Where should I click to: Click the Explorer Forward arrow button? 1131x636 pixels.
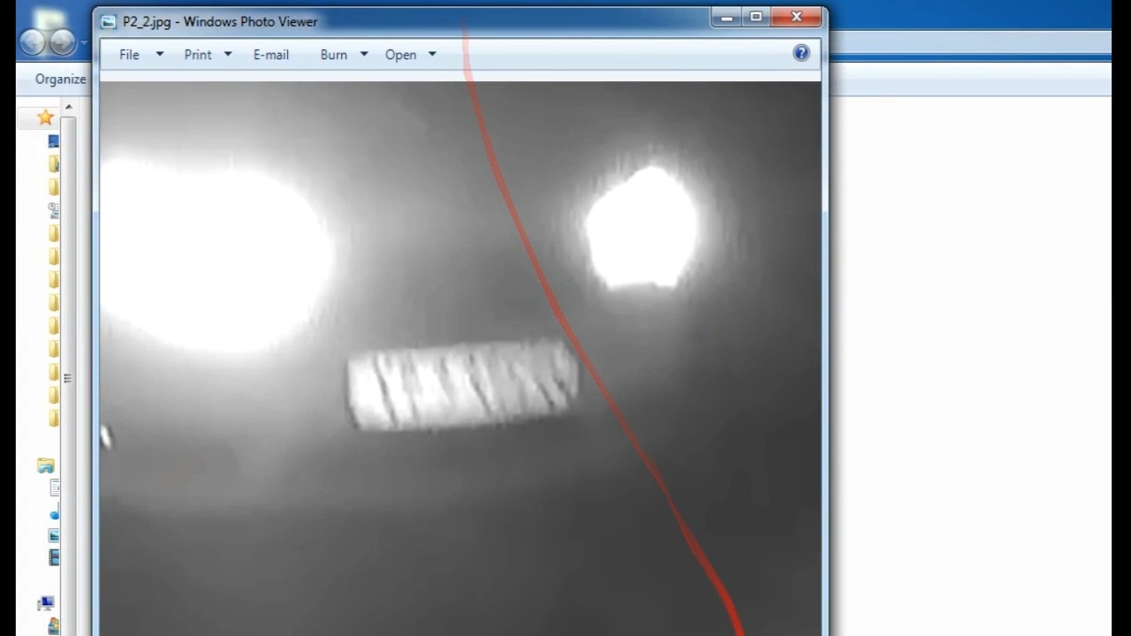point(62,42)
